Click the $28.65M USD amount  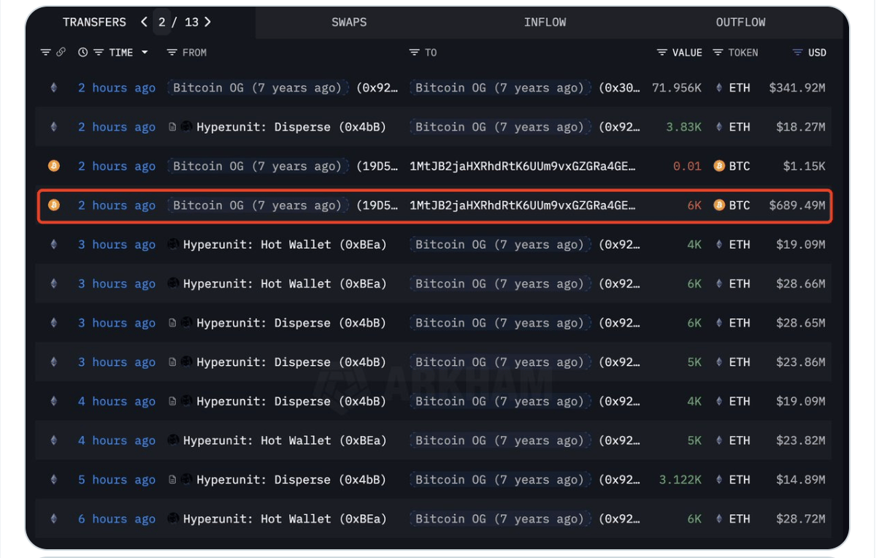click(x=801, y=323)
